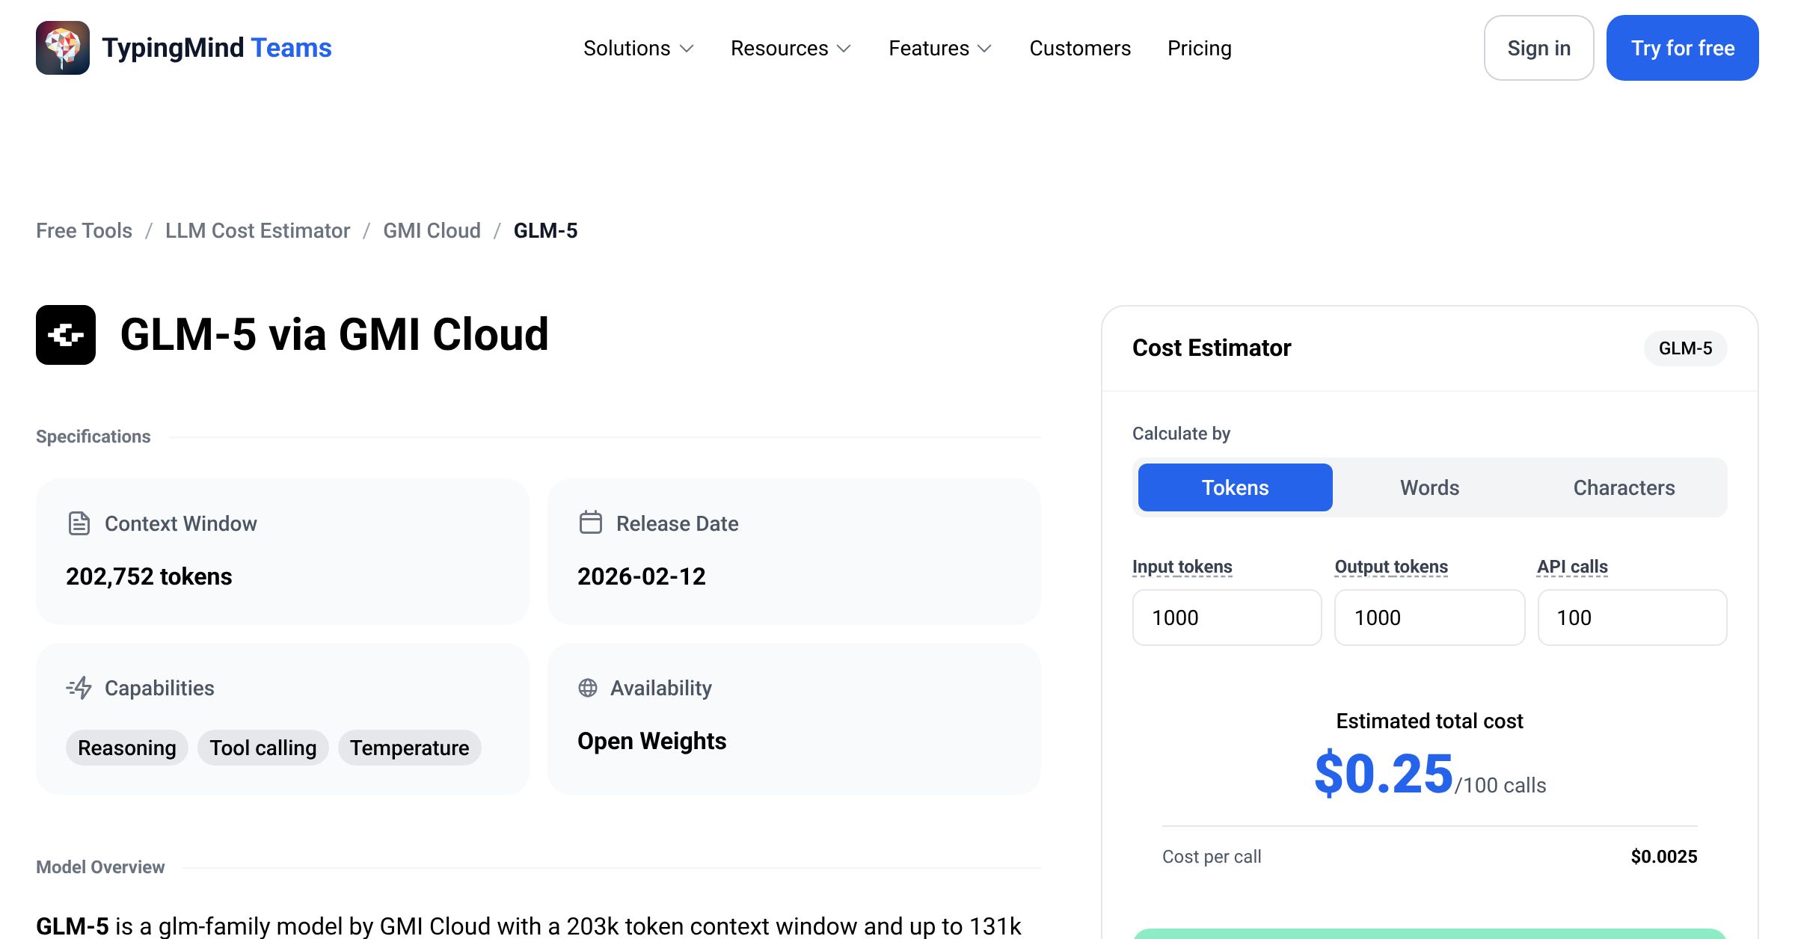Click the Context Window document icon

[x=79, y=523]
